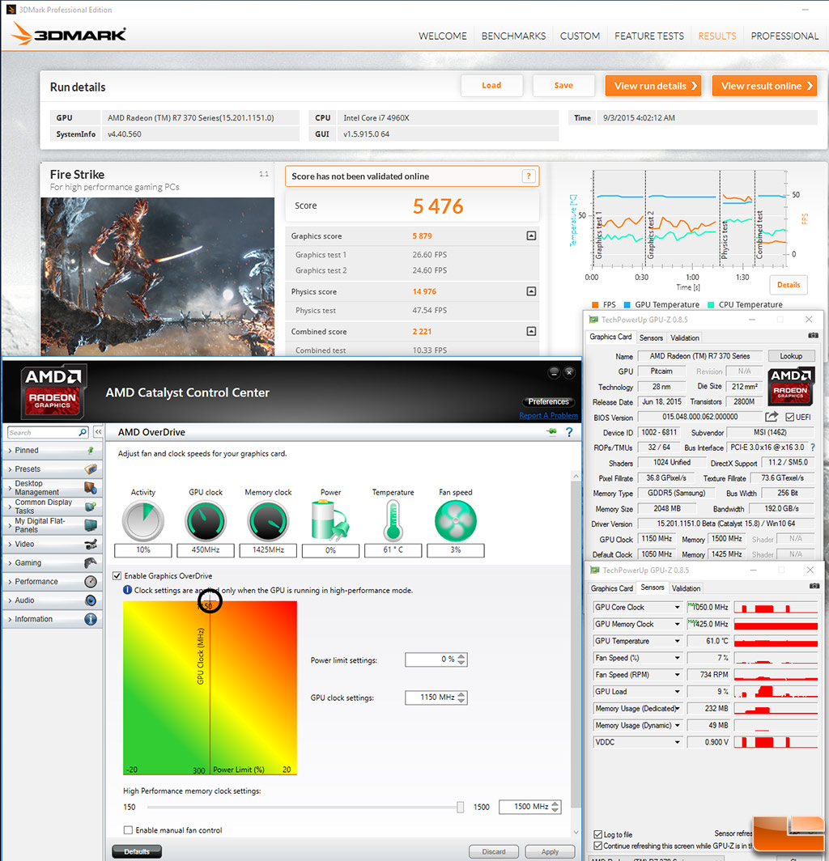Open the VDDC sensor dropdown

point(677,742)
